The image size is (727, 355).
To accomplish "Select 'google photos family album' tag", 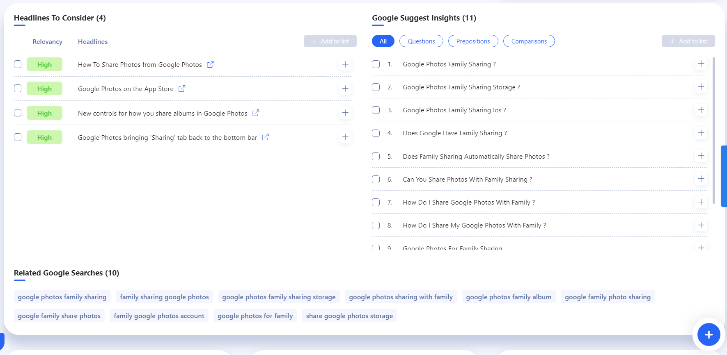I will [509, 297].
